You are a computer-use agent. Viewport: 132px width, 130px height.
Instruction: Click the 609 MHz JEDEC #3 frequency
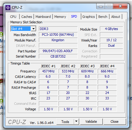pyautogui.click(x=87, y=71)
